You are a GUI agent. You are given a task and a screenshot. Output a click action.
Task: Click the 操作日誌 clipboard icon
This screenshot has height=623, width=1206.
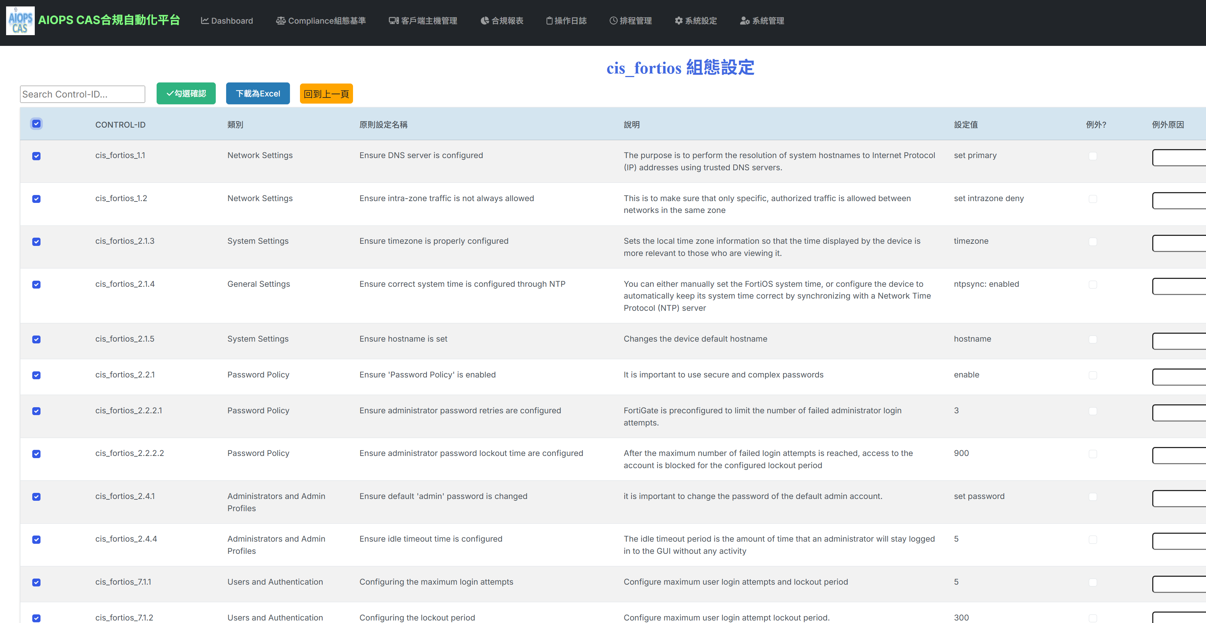click(x=549, y=20)
